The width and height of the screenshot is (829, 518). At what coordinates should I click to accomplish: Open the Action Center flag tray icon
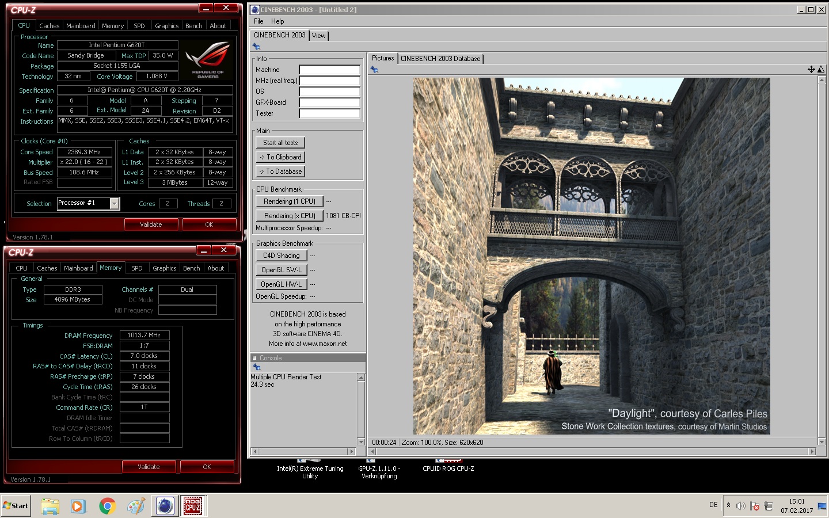pyautogui.click(x=755, y=506)
